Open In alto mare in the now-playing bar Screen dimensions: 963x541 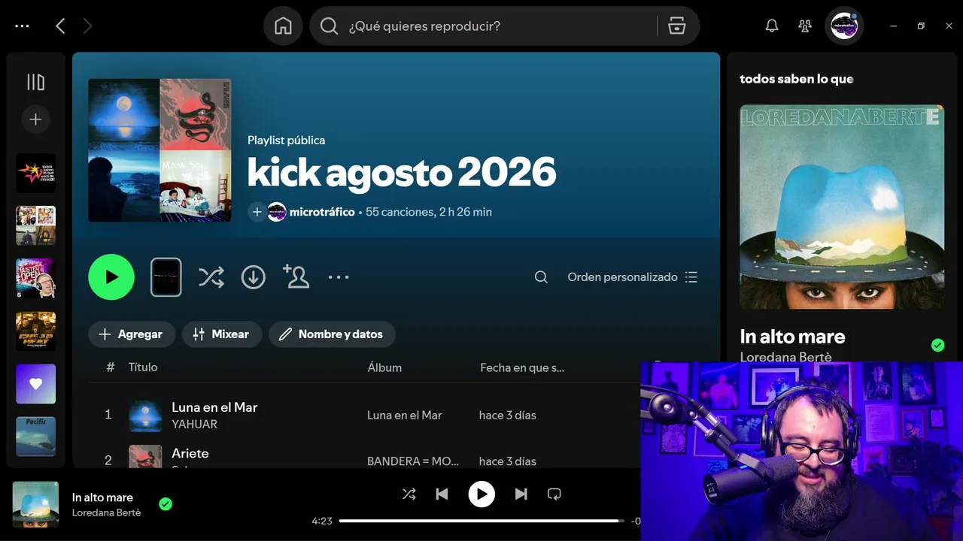tap(102, 497)
